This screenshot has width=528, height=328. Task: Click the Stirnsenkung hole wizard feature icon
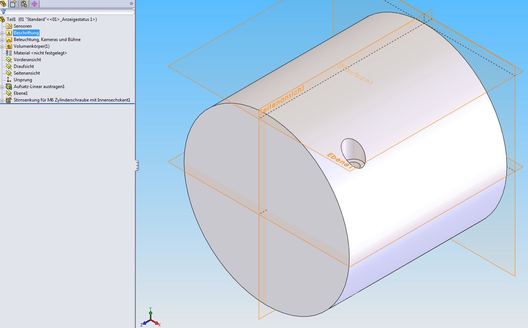[x=9, y=100]
